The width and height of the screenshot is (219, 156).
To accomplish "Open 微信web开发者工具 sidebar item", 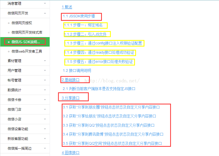I will 27,51.
